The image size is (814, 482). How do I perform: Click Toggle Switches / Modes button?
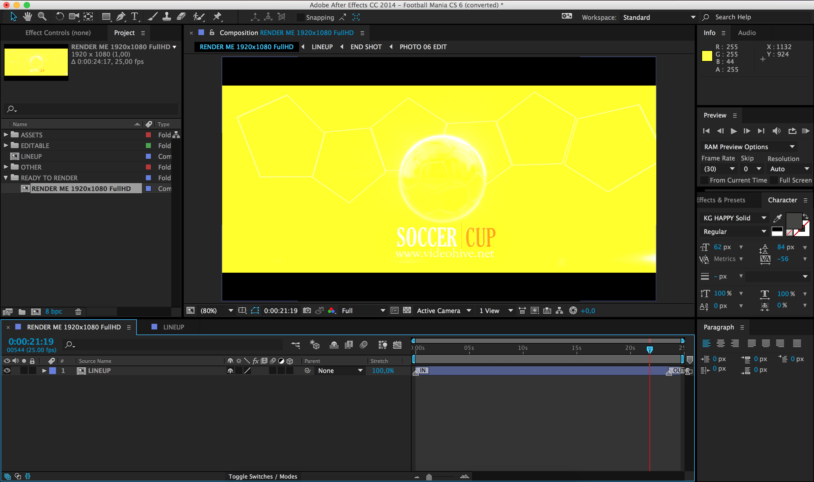pos(263,476)
